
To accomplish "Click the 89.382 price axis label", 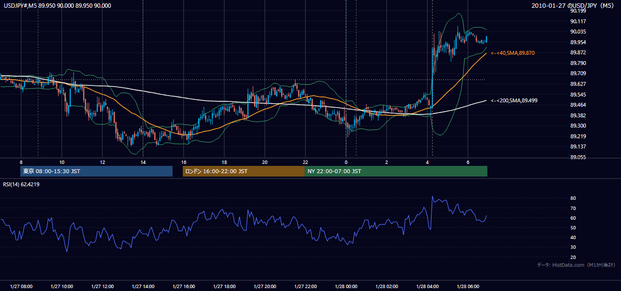I will [x=577, y=115].
